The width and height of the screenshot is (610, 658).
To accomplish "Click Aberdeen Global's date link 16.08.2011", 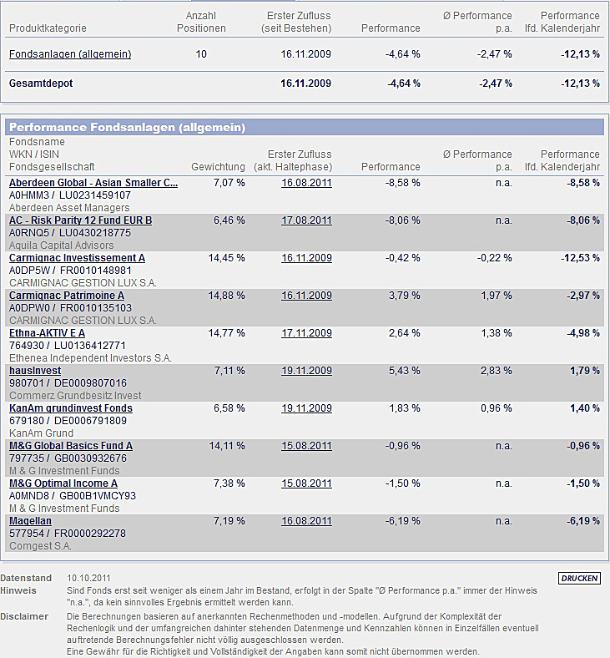I will [306, 183].
